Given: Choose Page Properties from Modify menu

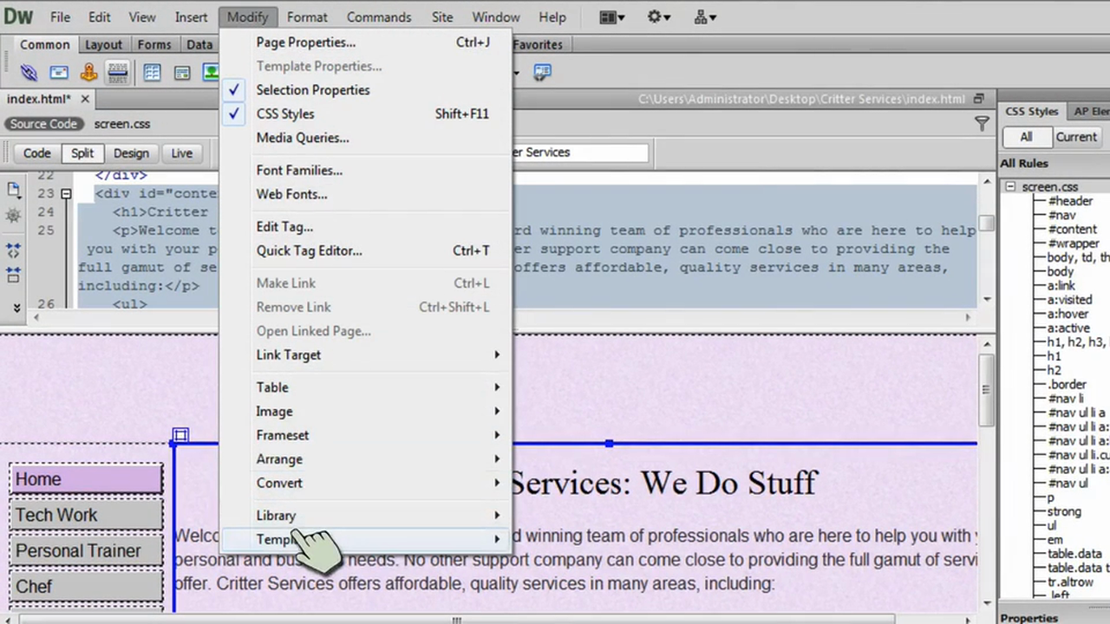Looking at the screenshot, I should 305,42.
